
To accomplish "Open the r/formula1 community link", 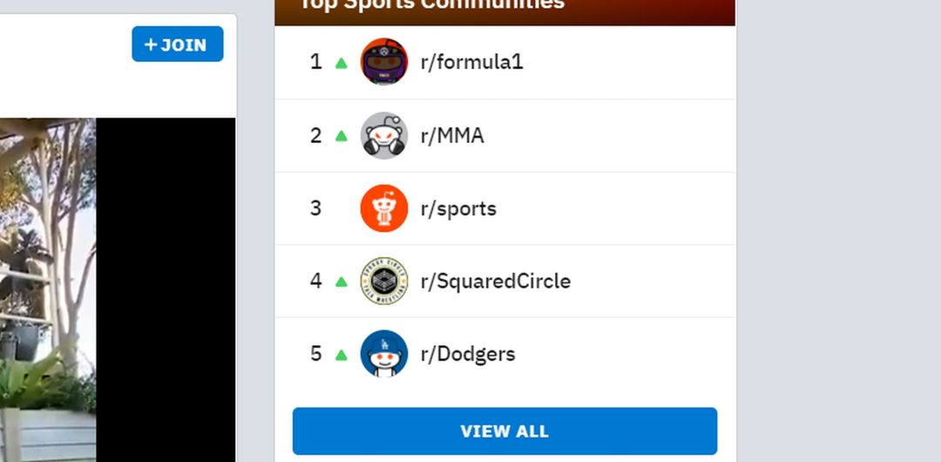I will pyautogui.click(x=471, y=62).
